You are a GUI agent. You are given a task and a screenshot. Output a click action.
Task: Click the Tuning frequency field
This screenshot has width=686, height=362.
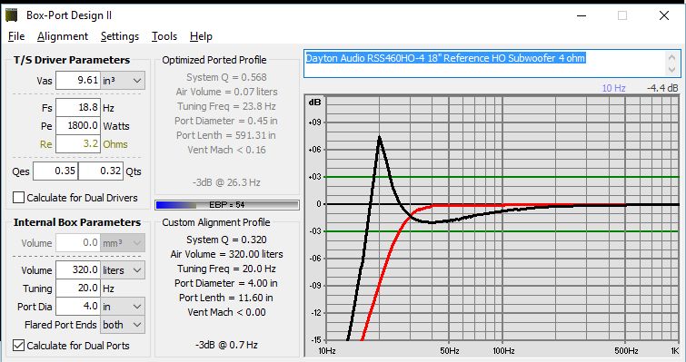pyautogui.click(x=78, y=289)
